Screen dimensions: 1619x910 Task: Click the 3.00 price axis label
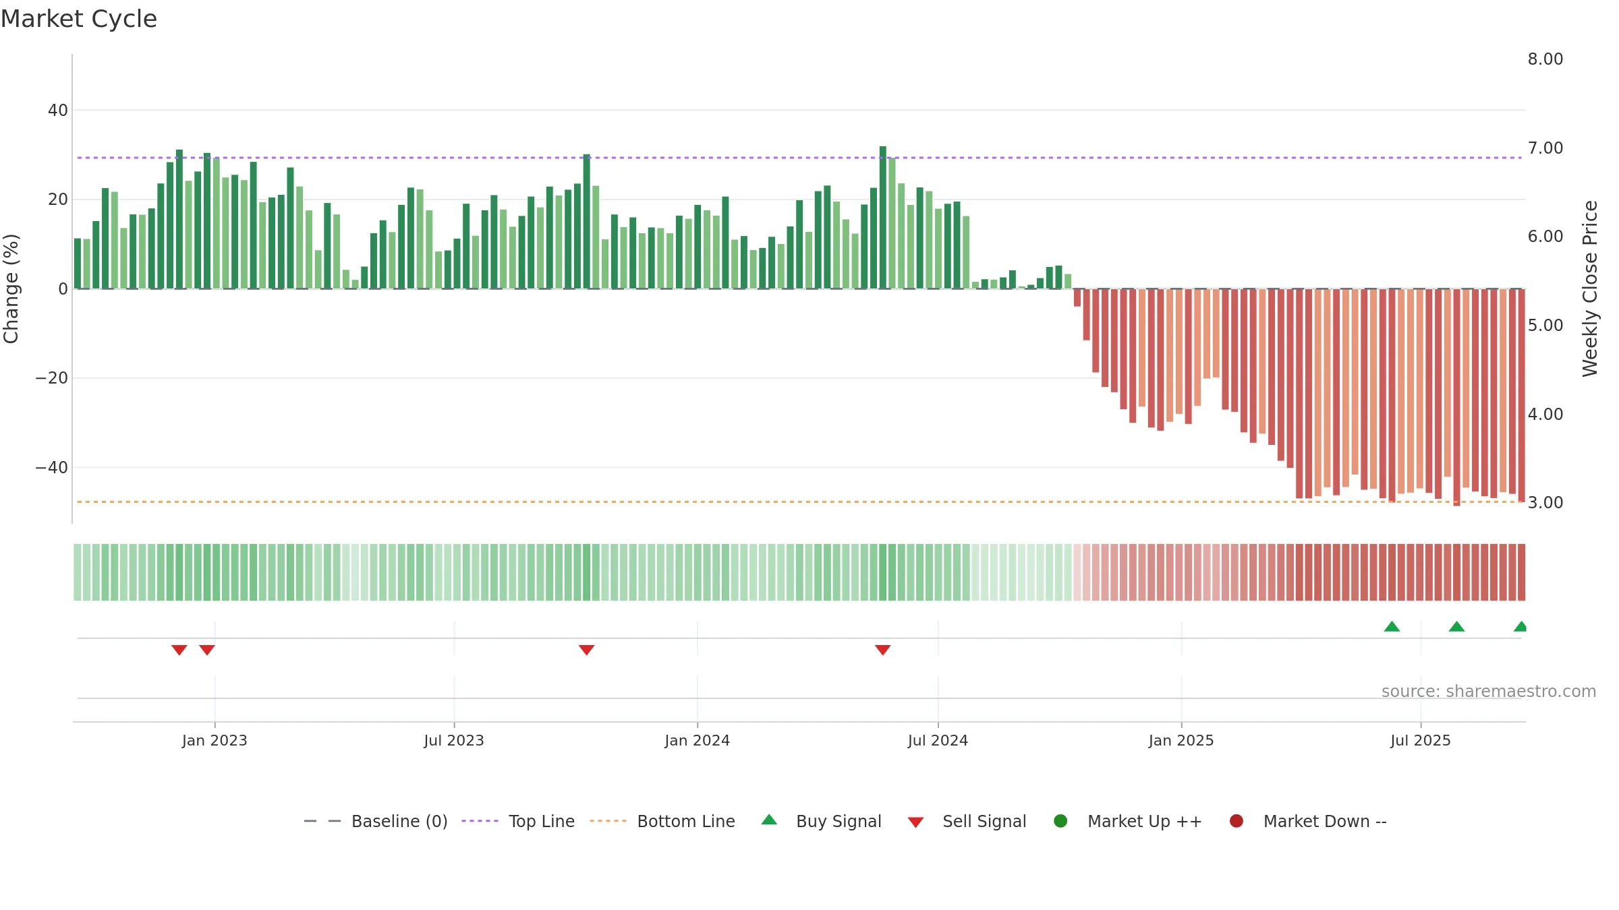pos(1545,503)
